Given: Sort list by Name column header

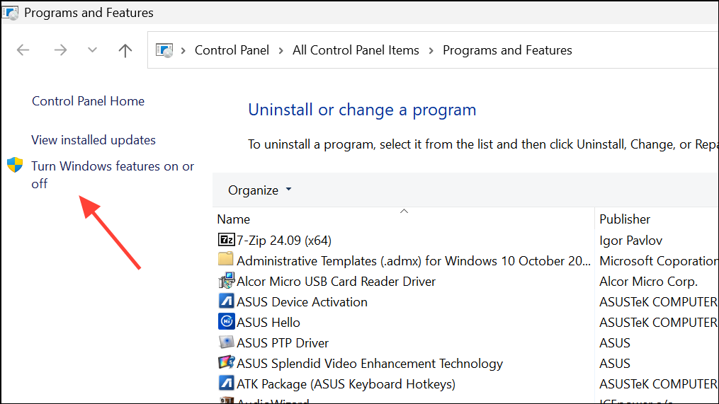Looking at the screenshot, I should [x=234, y=219].
